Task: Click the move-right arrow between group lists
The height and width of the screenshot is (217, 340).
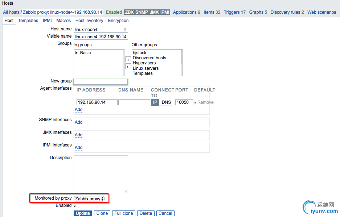Action: [128, 66]
